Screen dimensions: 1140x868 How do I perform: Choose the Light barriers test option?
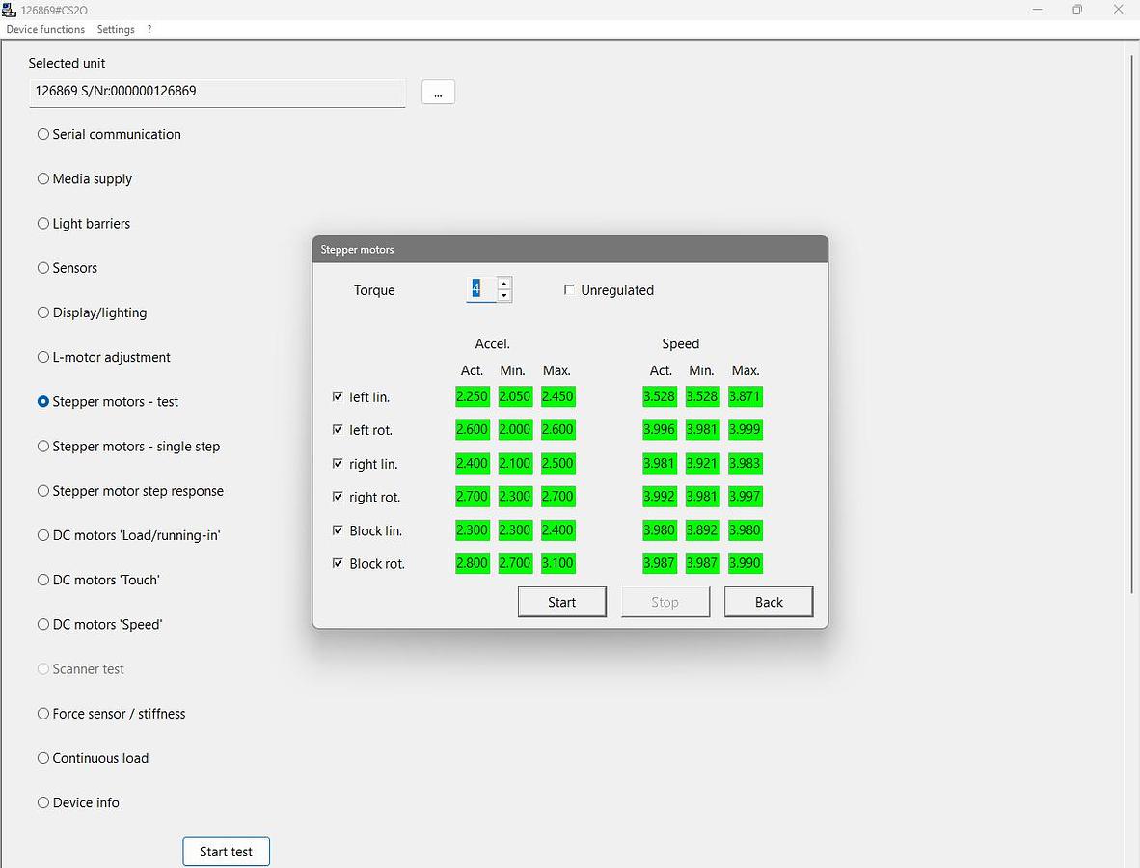(43, 224)
